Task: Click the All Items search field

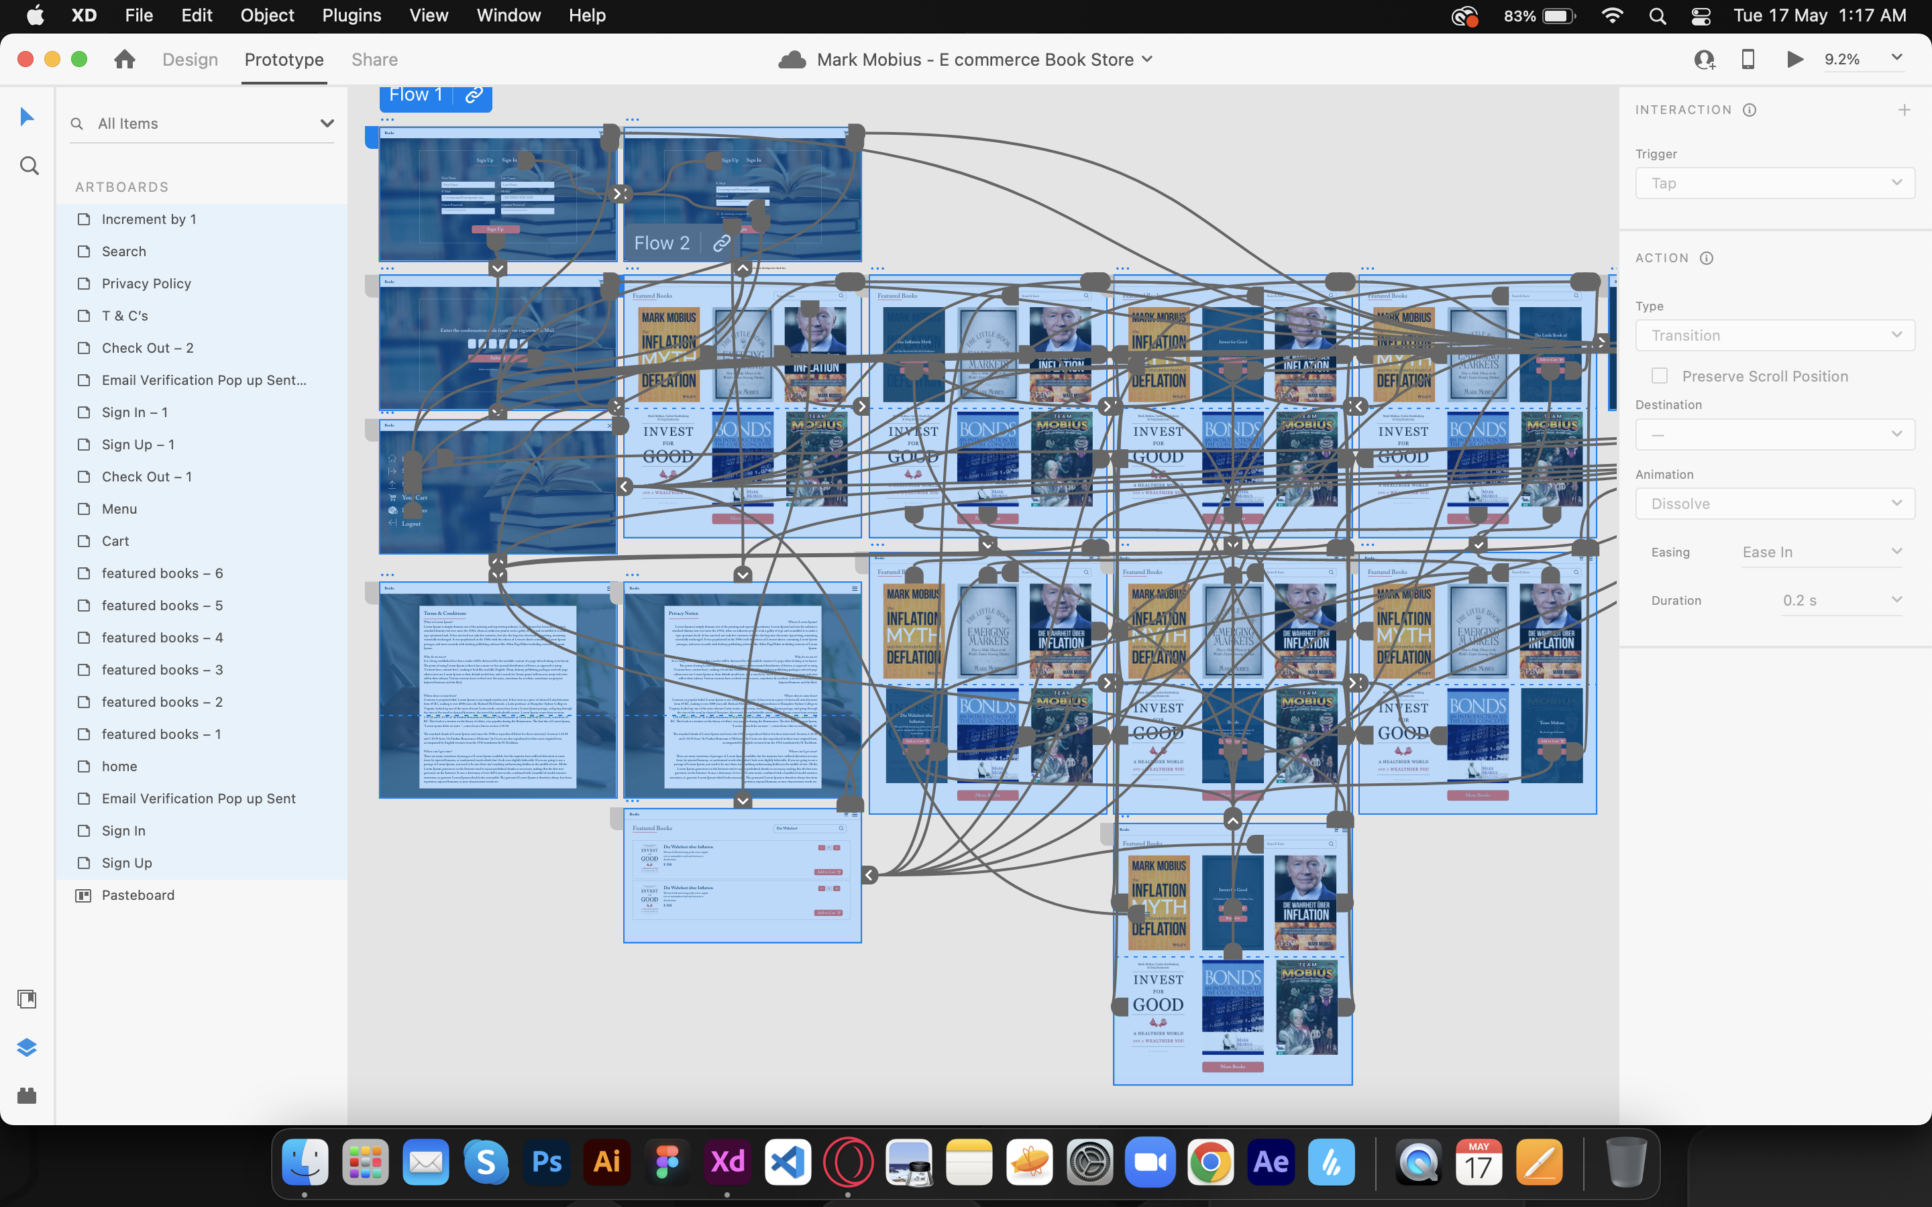Action: click(201, 124)
